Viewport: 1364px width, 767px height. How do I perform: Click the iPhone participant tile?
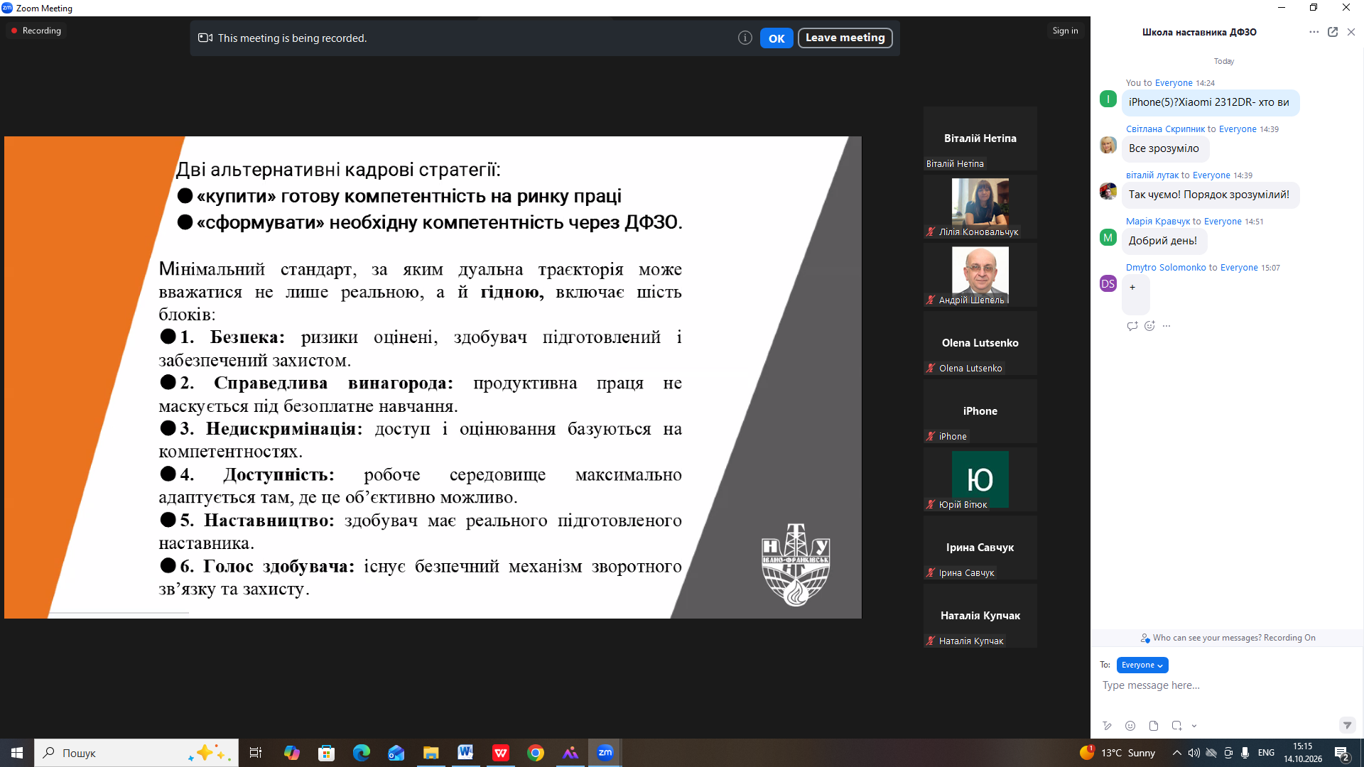click(x=980, y=411)
